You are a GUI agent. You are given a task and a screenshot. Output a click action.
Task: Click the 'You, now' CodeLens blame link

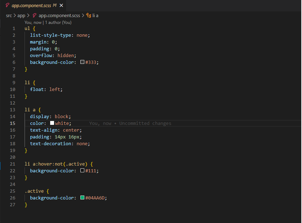[33, 22]
